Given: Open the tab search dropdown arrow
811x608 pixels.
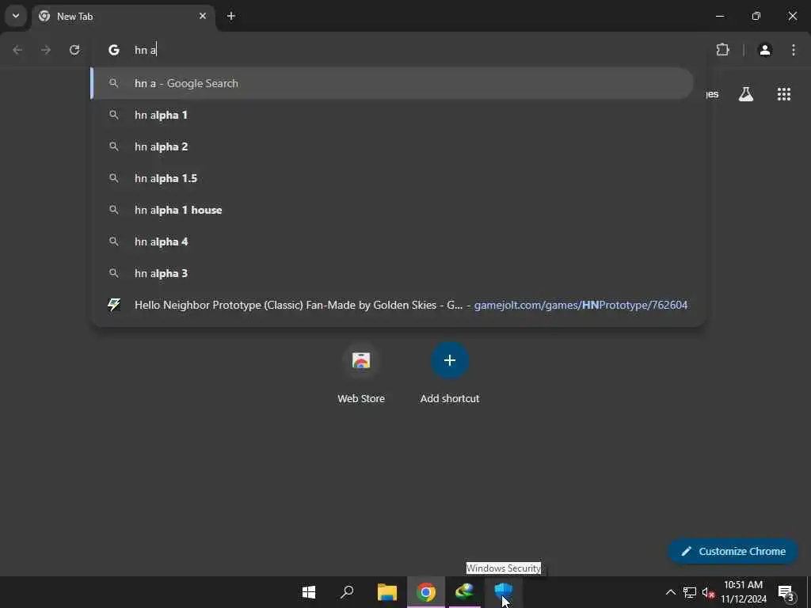Looking at the screenshot, I should 16,16.
